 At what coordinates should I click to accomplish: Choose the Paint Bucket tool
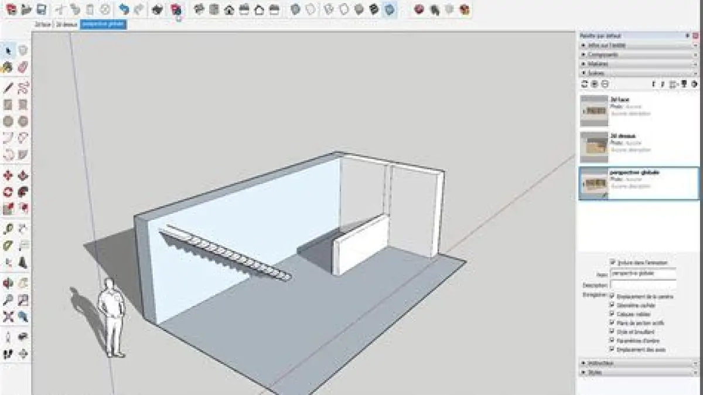click(x=8, y=67)
